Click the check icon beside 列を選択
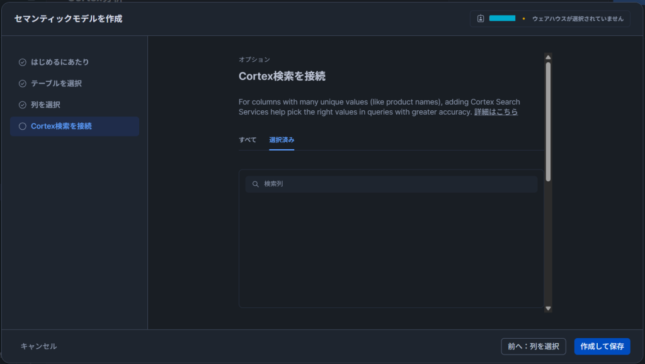645x364 pixels. [x=23, y=105]
